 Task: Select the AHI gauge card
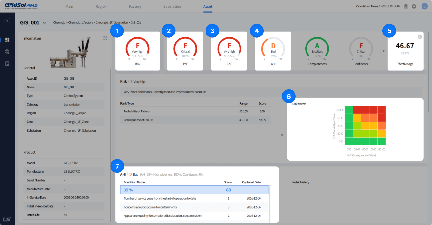coord(273,51)
